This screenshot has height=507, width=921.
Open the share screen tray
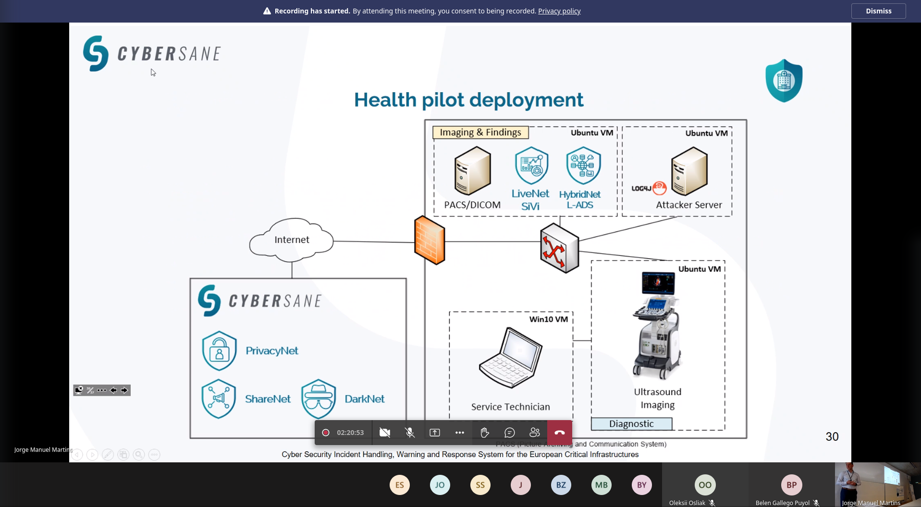pos(435,433)
